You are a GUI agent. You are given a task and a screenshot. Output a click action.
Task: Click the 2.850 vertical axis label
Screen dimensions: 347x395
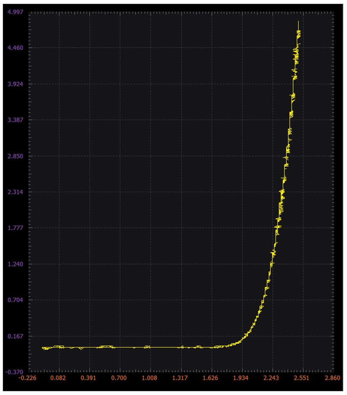pos(15,156)
